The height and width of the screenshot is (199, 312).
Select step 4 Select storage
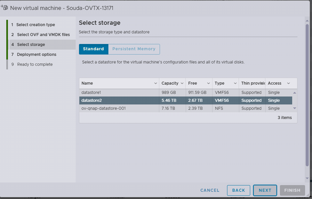click(x=31, y=44)
